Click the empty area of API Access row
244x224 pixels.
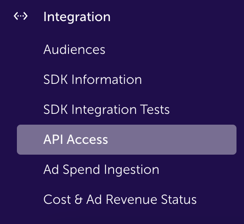point(172,140)
